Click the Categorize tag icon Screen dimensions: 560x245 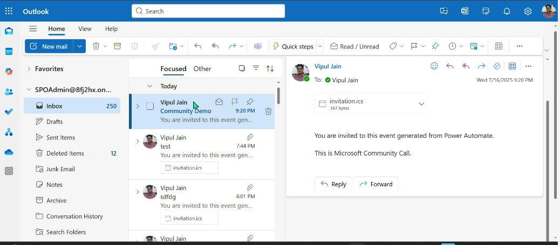click(393, 46)
